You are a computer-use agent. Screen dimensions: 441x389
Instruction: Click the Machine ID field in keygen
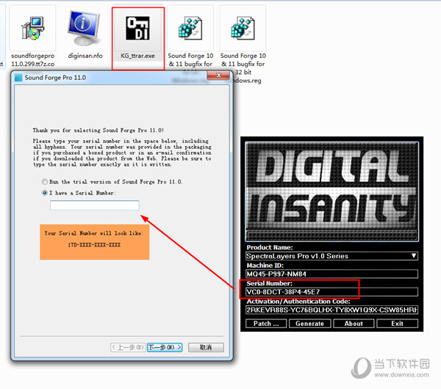coord(332,274)
